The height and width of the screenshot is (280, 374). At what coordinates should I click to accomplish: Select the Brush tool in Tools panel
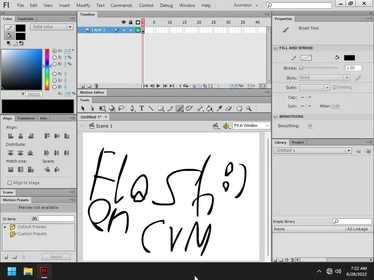tap(180, 108)
